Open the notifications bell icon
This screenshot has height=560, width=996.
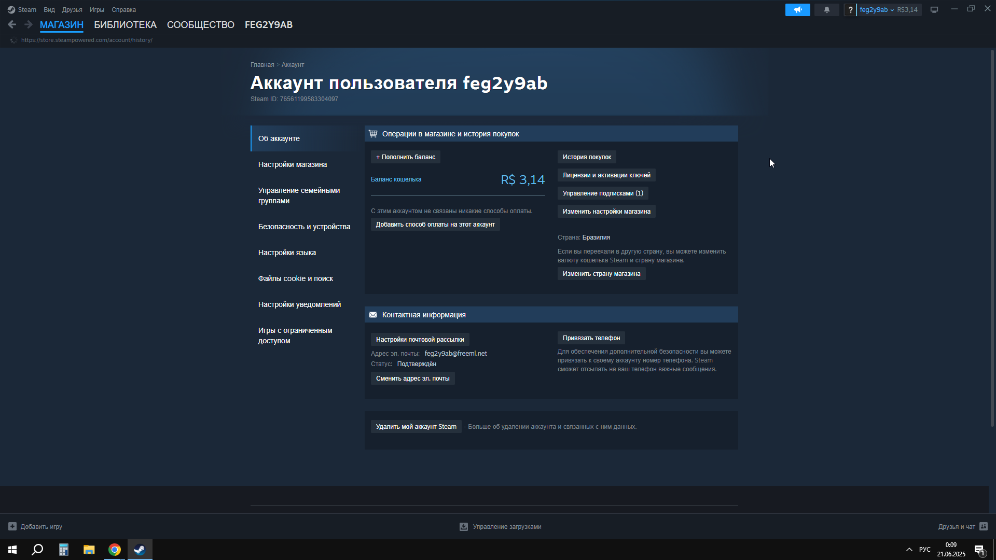point(826,10)
